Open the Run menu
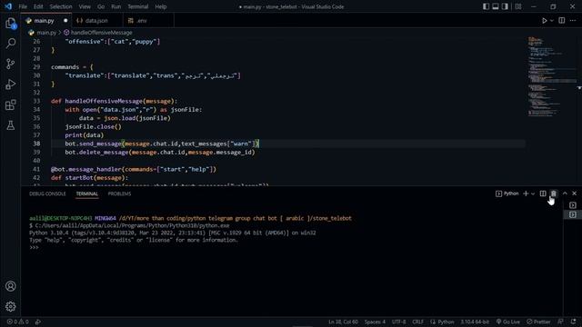 pos(115,6)
